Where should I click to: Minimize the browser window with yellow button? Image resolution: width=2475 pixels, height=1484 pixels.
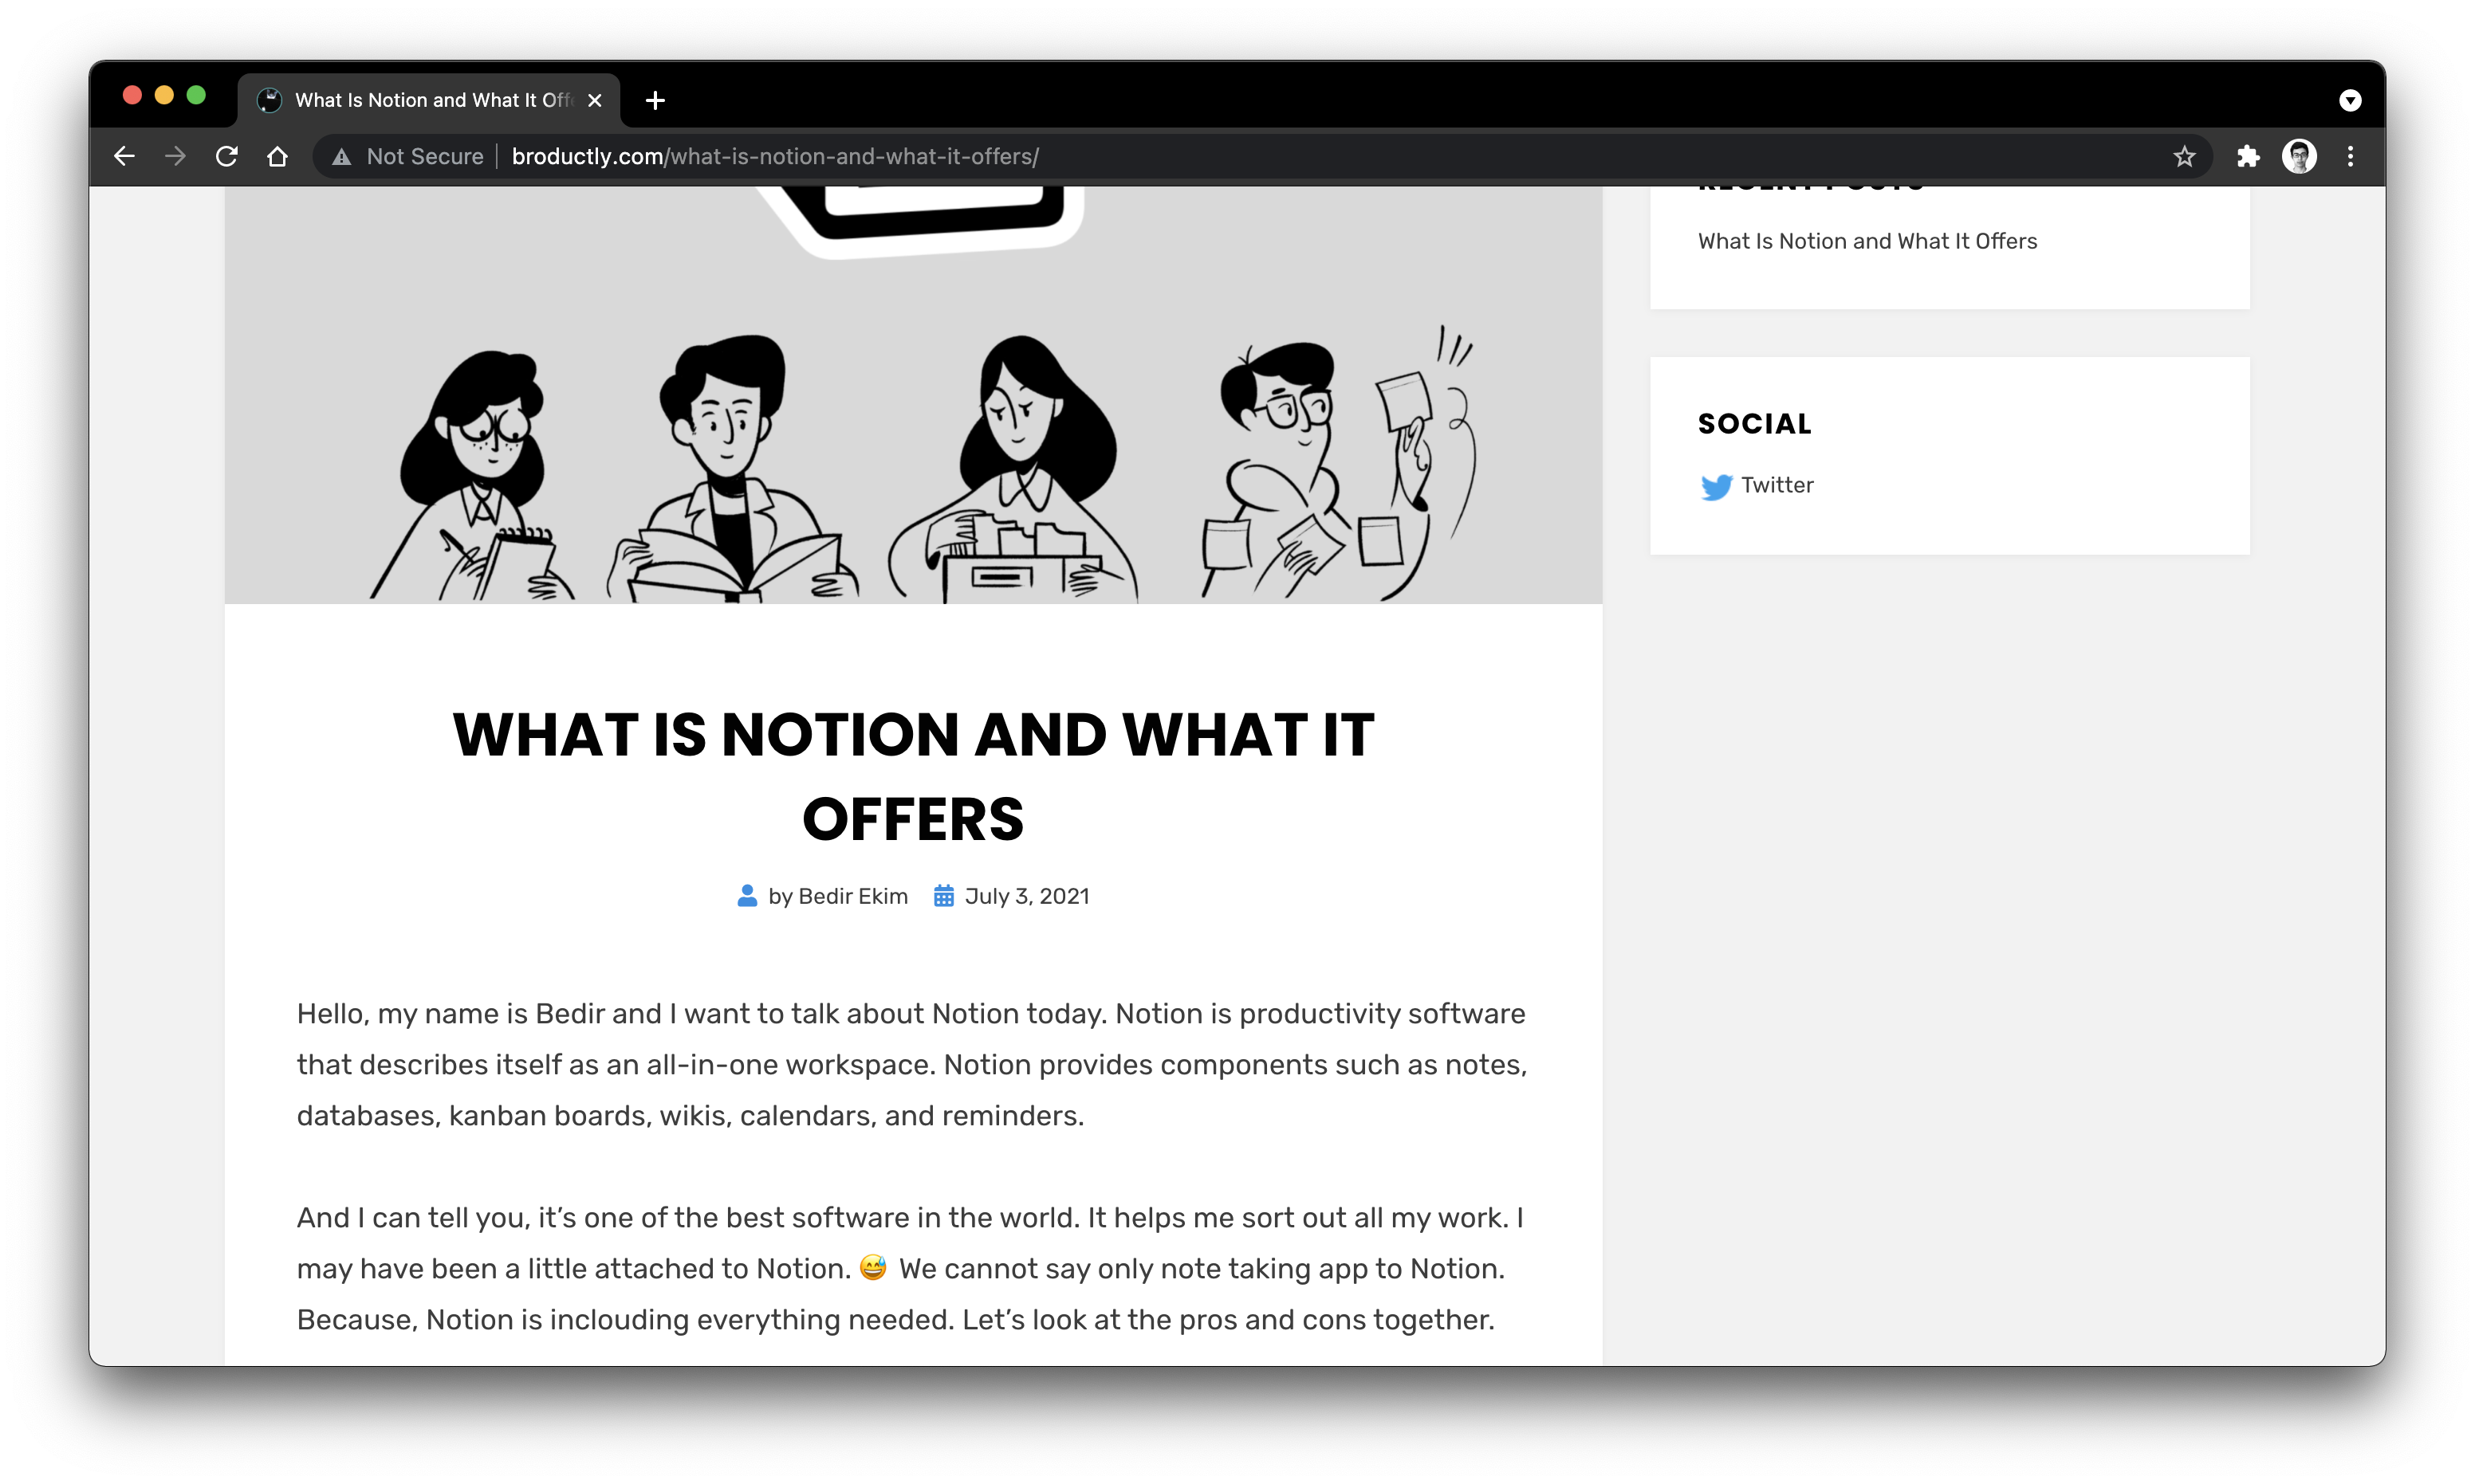tap(164, 96)
